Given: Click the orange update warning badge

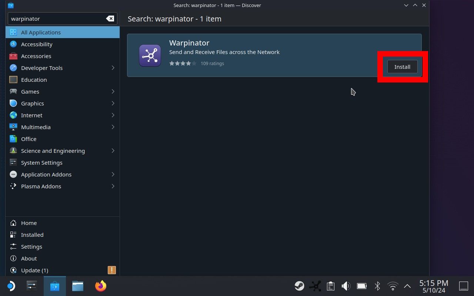Looking at the screenshot, I should (x=112, y=270).
